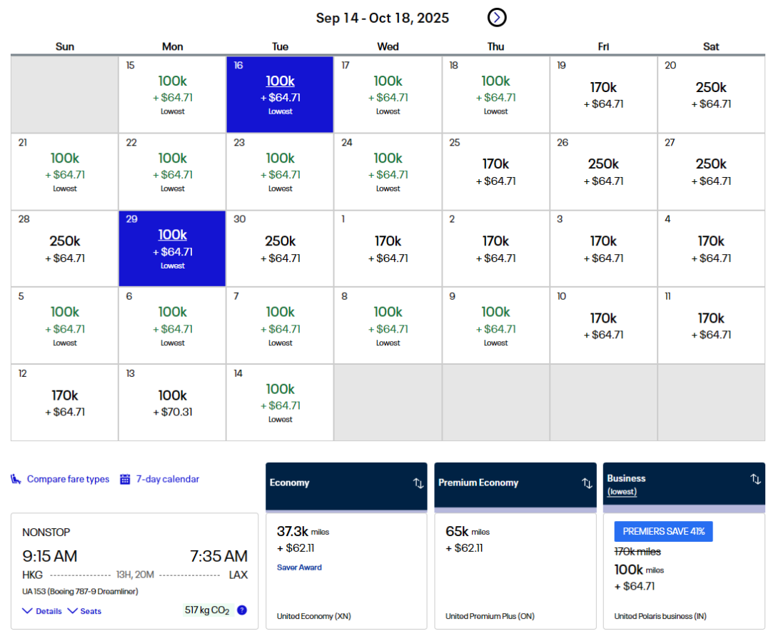
Task: Expand flight Details chevron
Action: 28,611
